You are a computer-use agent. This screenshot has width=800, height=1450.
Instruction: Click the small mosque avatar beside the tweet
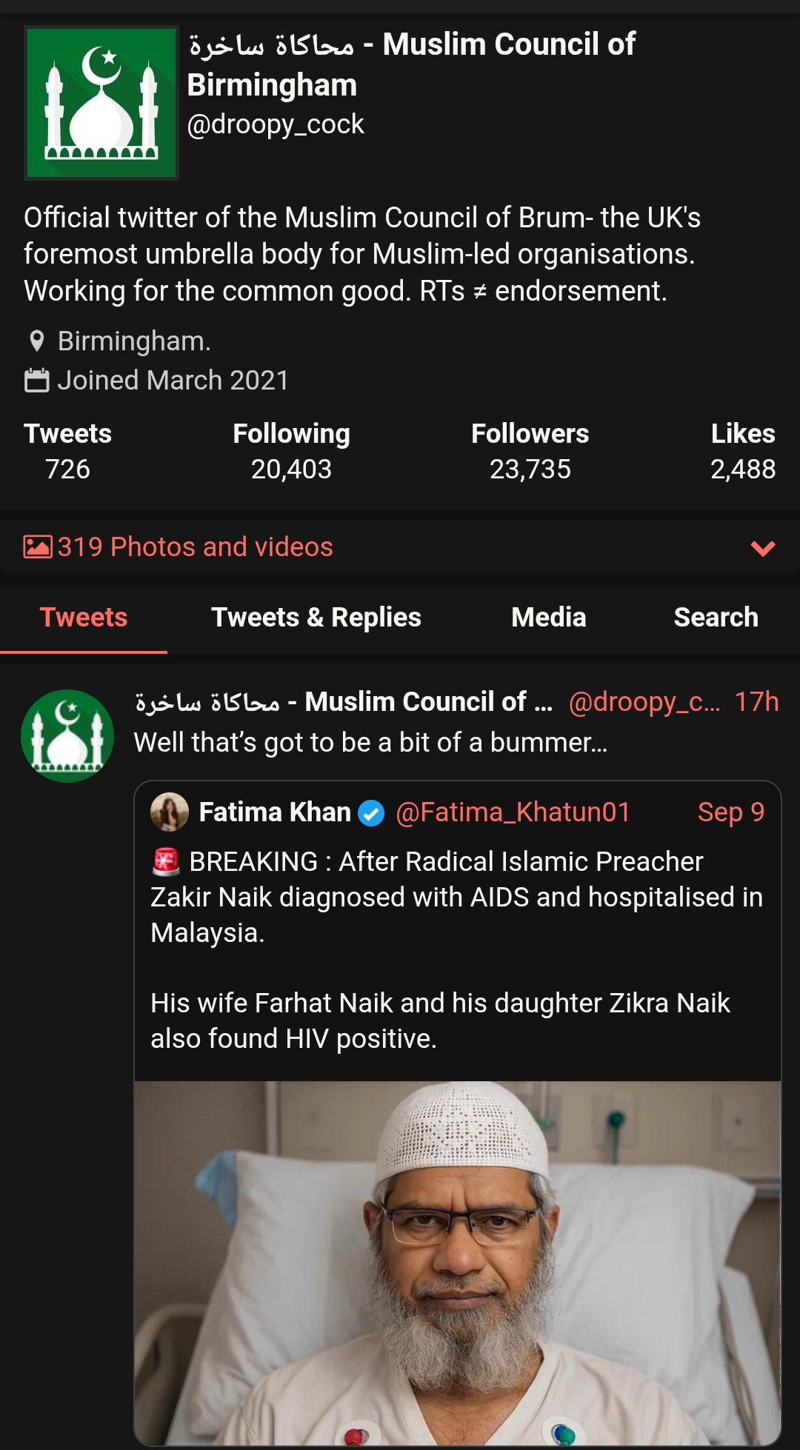point(67,736)
